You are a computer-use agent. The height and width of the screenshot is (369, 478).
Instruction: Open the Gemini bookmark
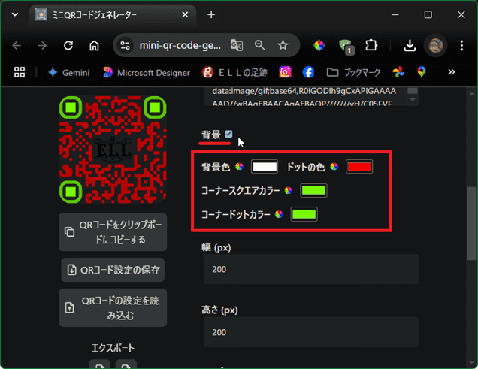68,72
